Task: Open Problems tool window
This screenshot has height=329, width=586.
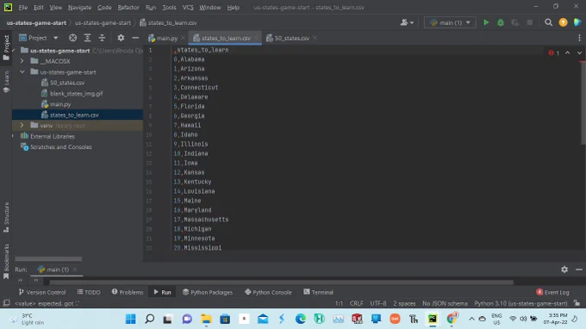Action: click(128, 292)
